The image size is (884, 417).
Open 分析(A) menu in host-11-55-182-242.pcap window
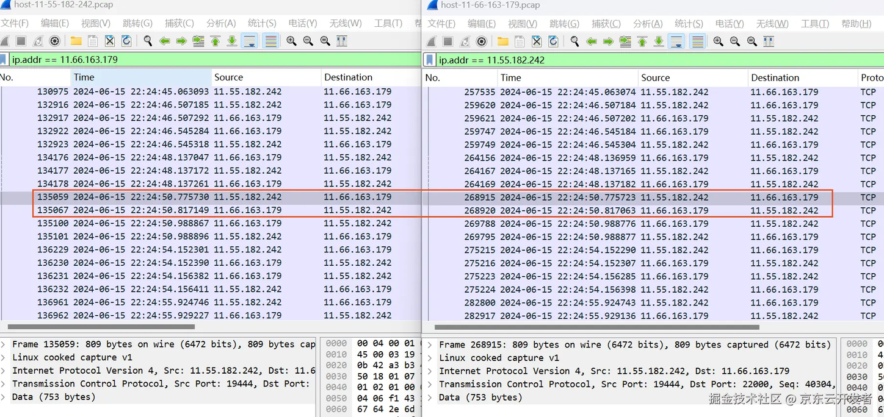220,23
